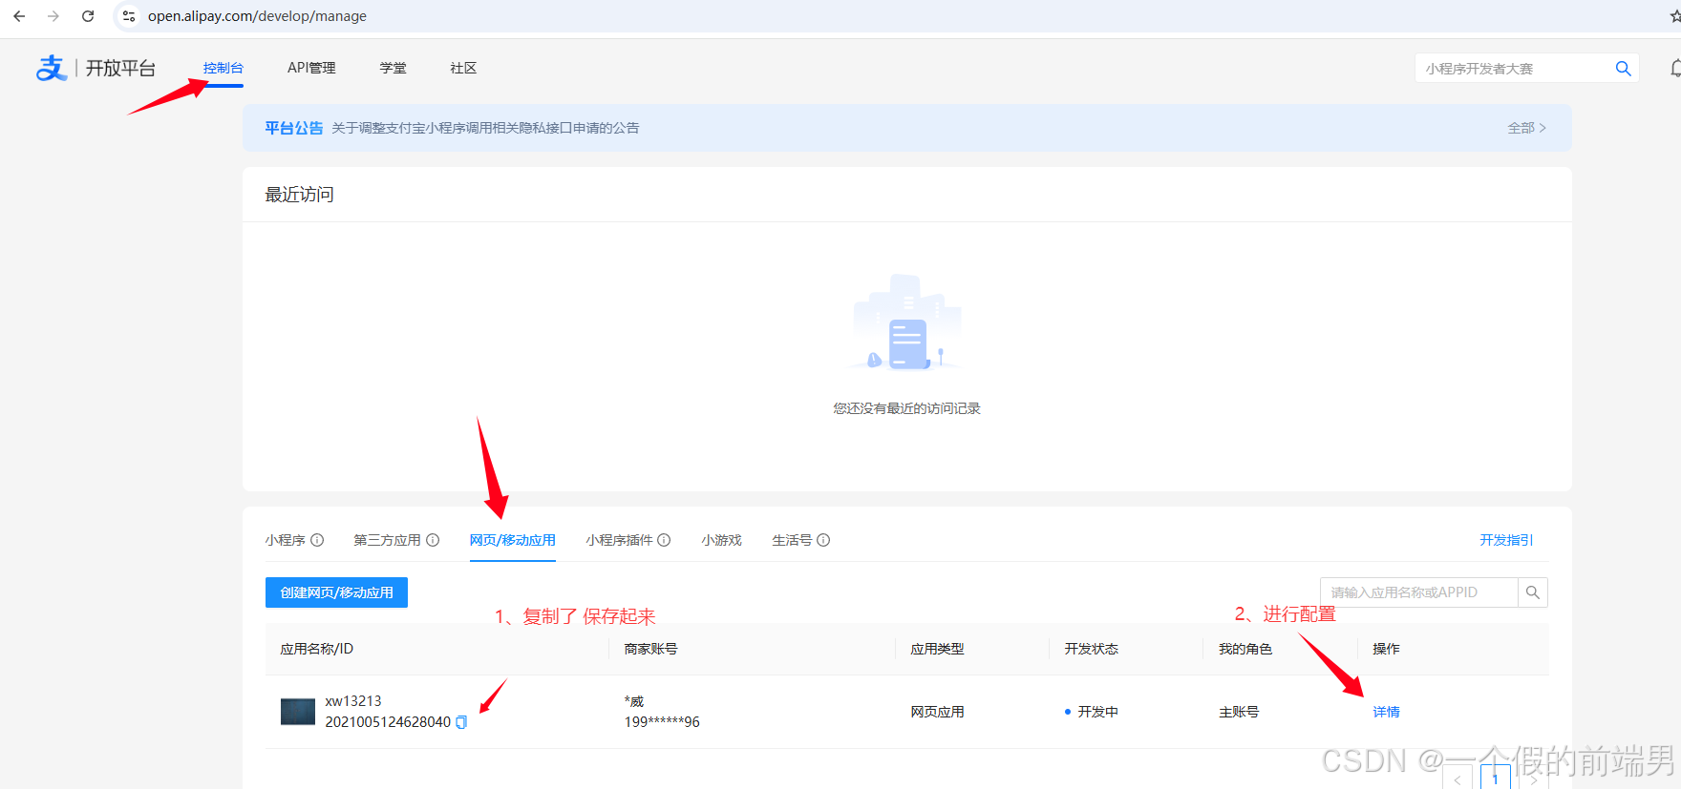Click the info icon next to 第三方应用
This screenshot has height=789, width=1681.
433,540
